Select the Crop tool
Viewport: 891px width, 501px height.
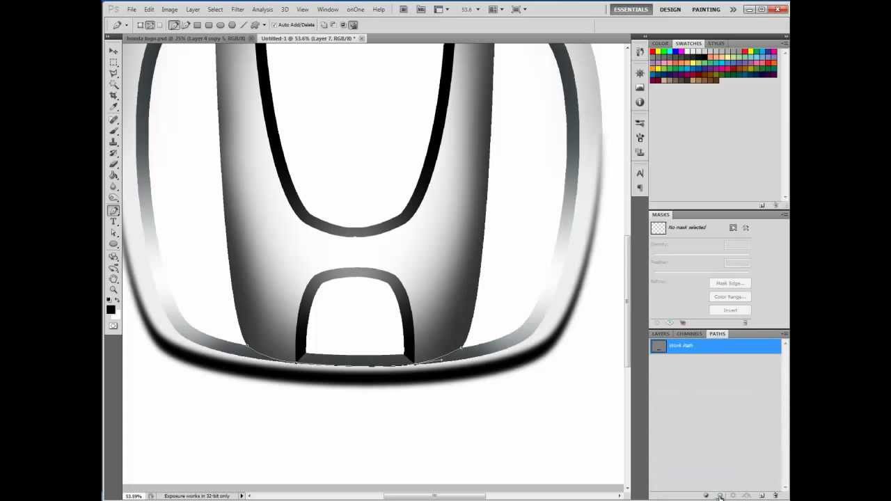[x=113, y=95]
